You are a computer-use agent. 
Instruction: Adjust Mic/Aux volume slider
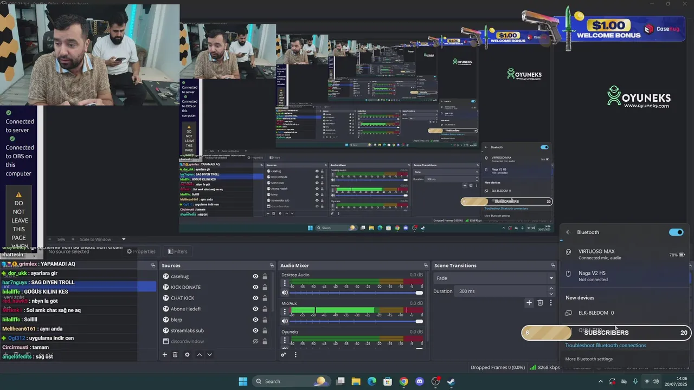(x=356, y=322)
